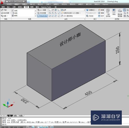Switch to the 布局1 layout tab
129x128 pixels.
pyautogui.click(x=15, y=116)
